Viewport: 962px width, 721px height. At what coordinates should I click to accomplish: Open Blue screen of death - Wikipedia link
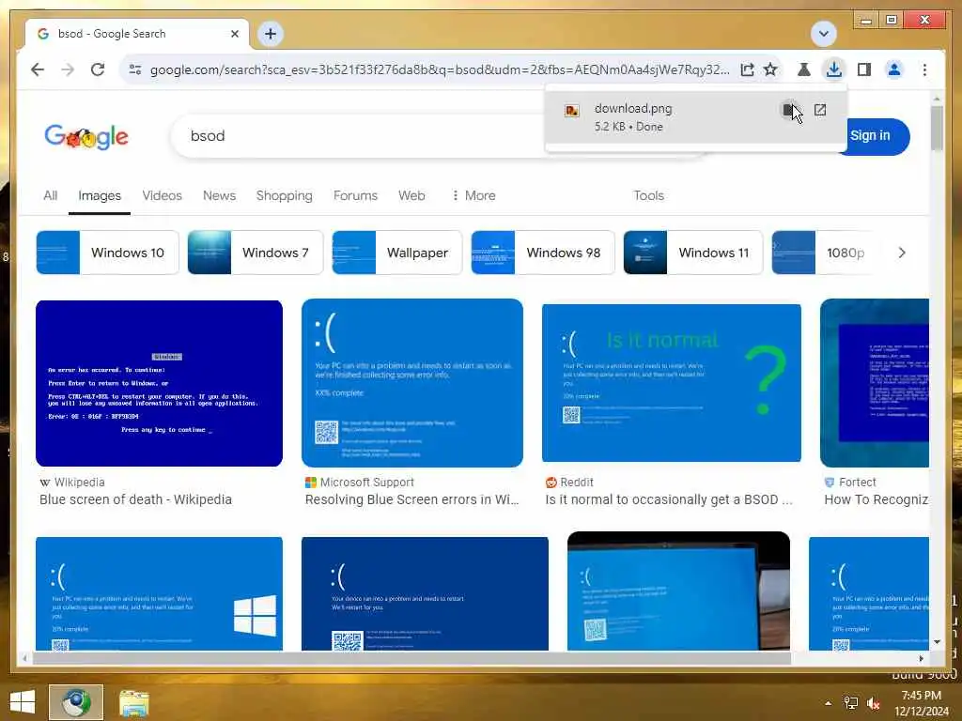pos(135,499)
